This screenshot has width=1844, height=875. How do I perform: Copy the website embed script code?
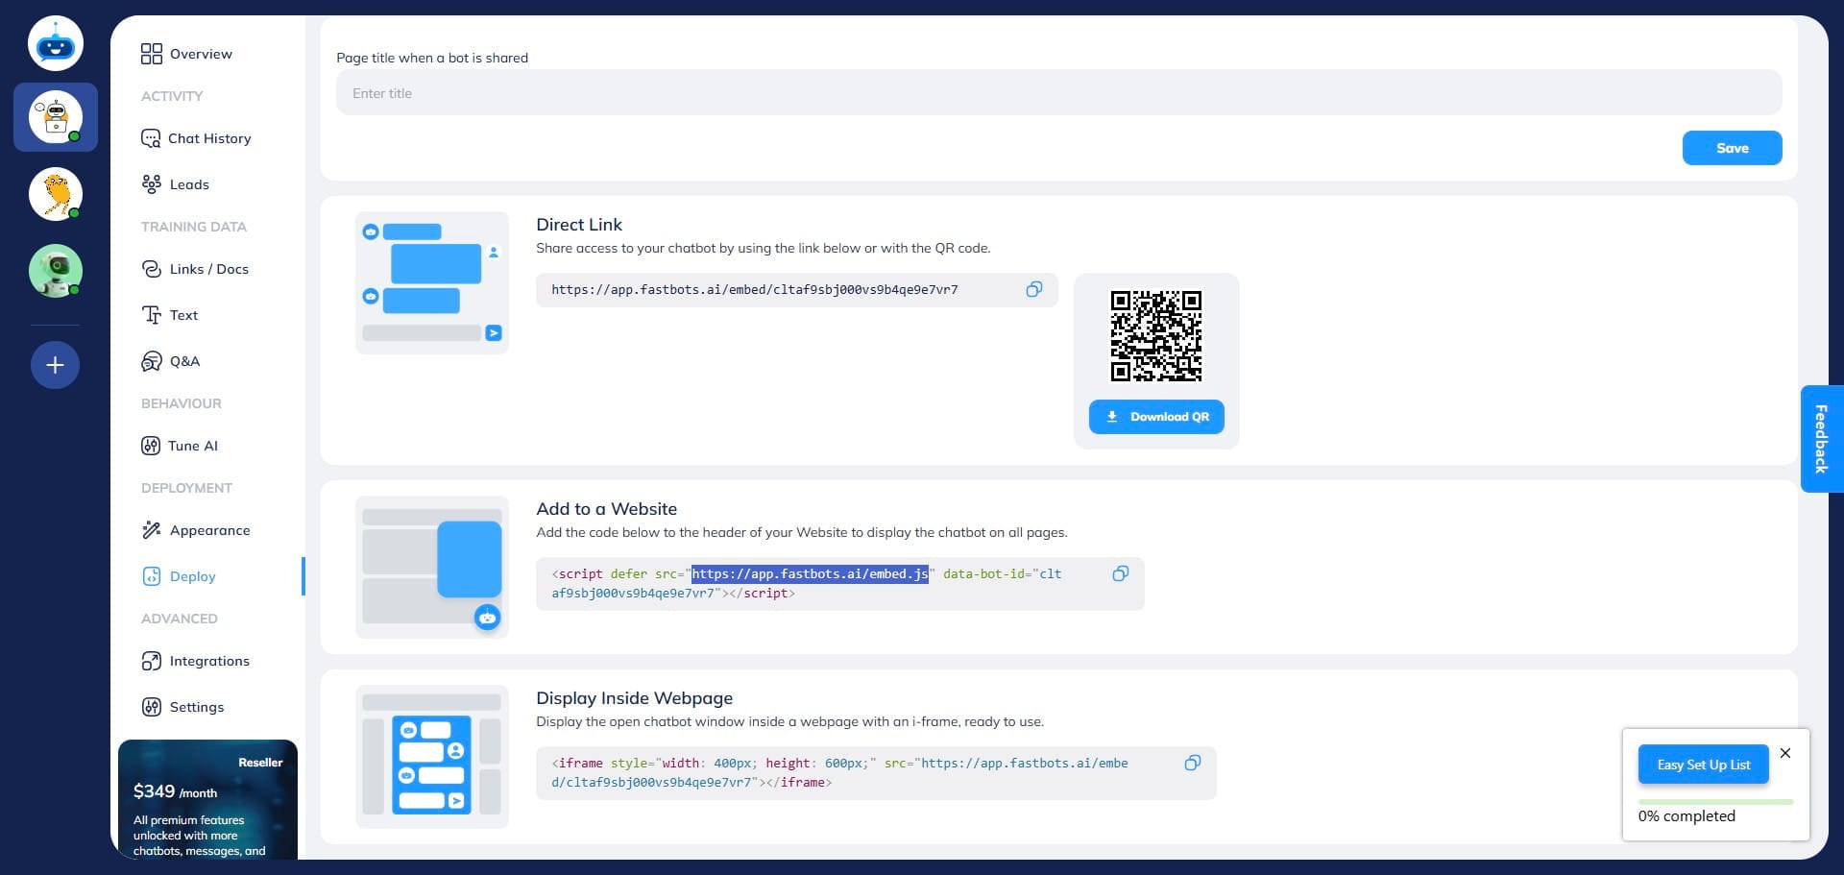1120,573
